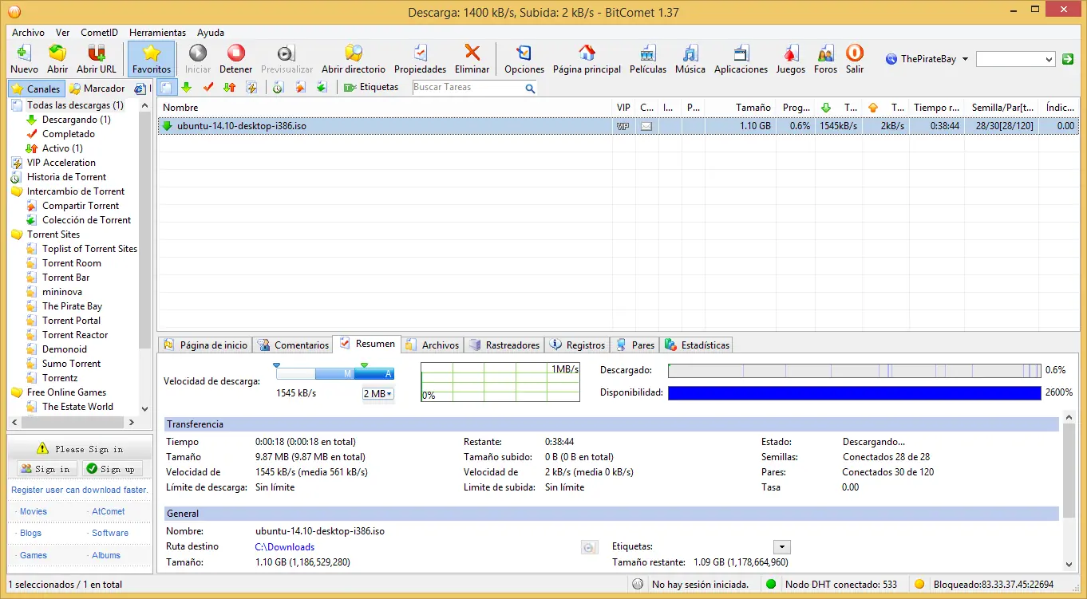Open the Películas section
The height and width of the screenshot is (599, 1087).
pos(648,59)
